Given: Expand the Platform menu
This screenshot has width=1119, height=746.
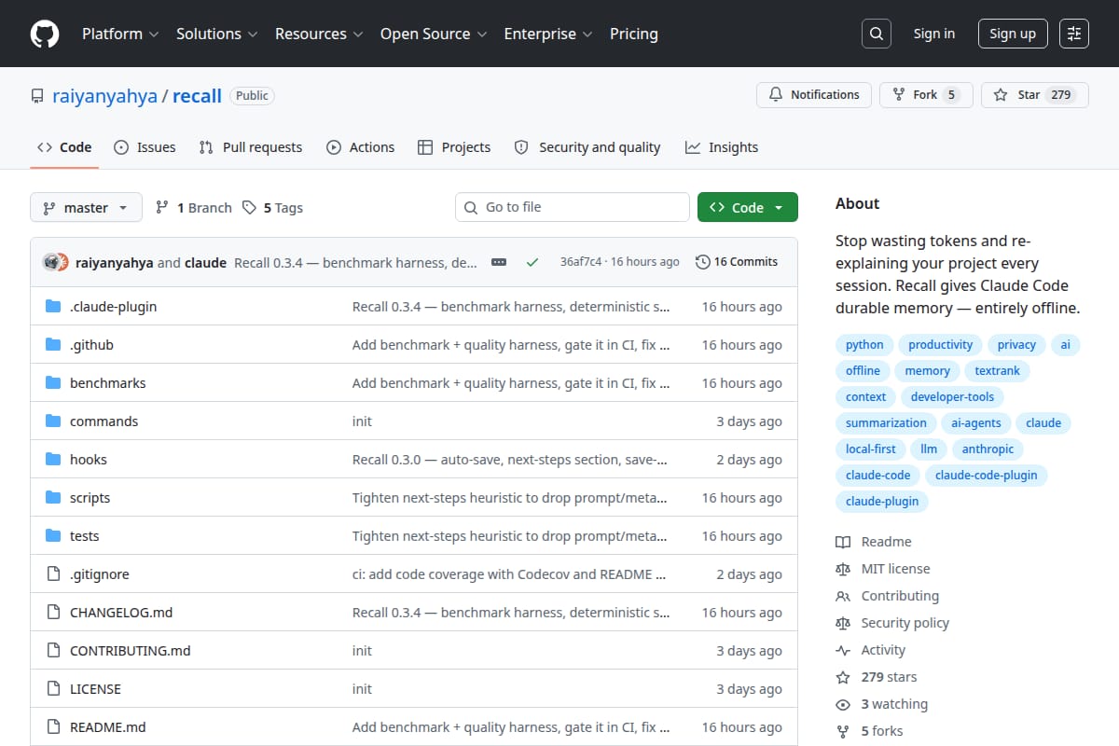Looking at the screenshot, I should point(120,34).
